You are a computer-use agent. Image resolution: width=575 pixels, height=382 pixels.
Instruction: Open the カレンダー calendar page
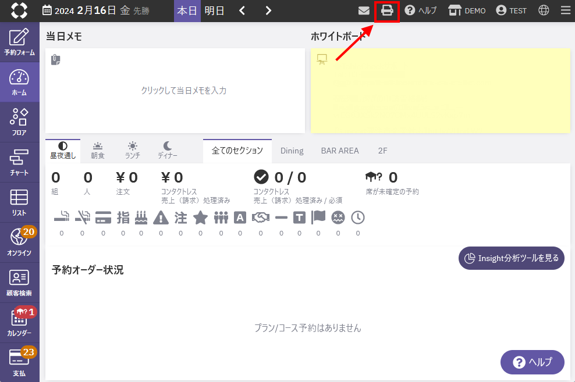[x=19, y=323]
